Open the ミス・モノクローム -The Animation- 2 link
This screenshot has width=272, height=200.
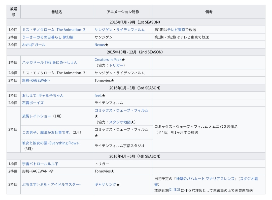[x=54, y=30]
